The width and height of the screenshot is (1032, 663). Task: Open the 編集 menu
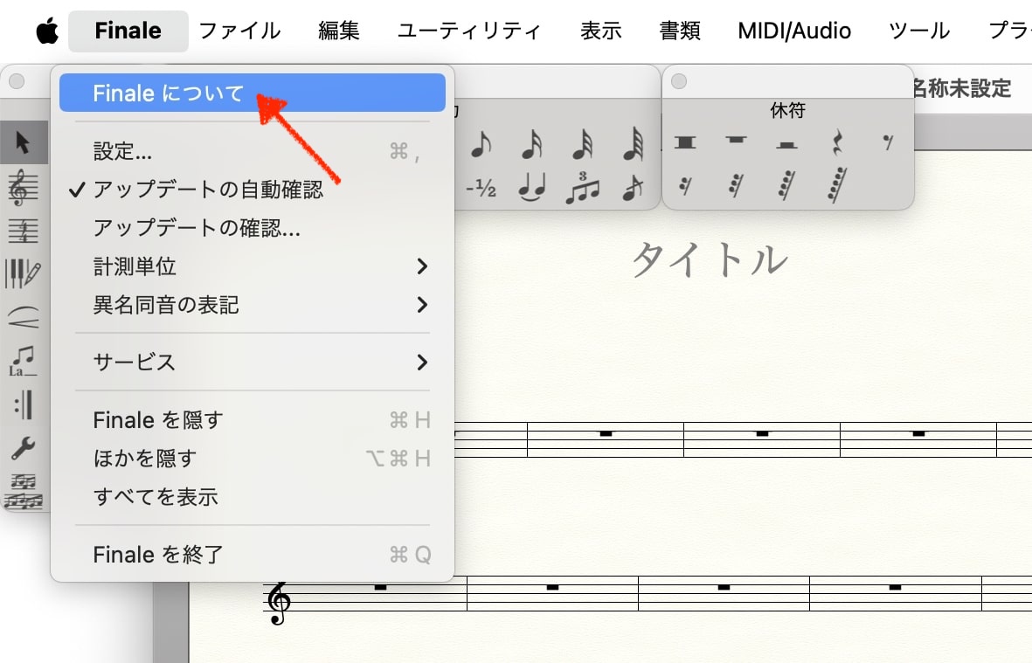click(339, 31)
